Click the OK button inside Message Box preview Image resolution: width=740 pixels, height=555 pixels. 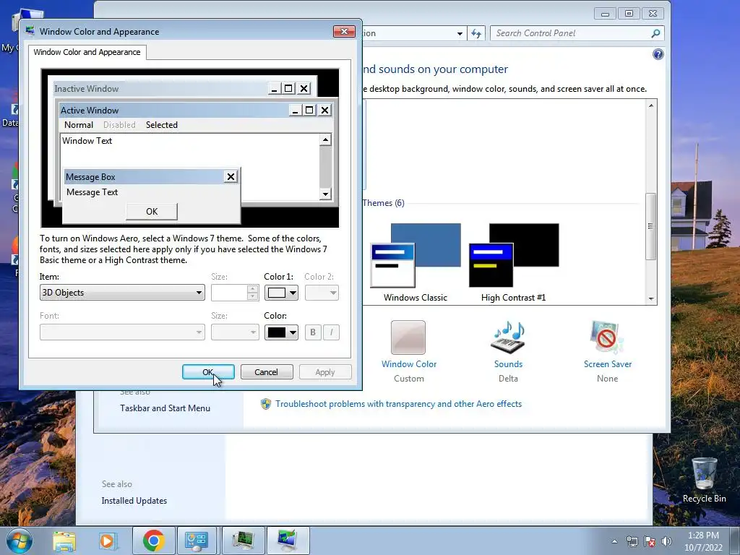(x=152, y=212)
